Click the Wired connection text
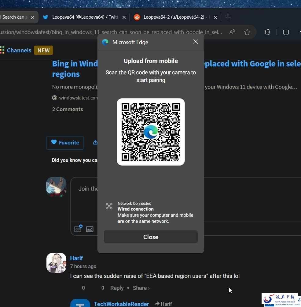This screenshot has width=301, height=307. click(135, 209)
